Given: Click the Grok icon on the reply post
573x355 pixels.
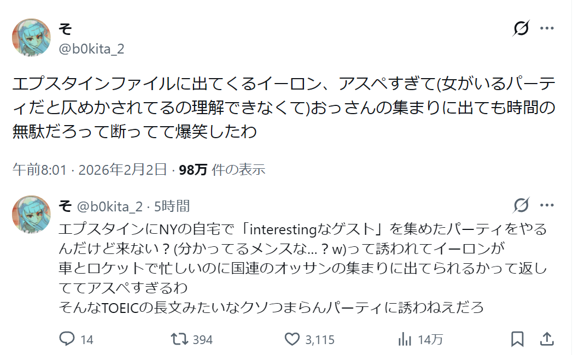Looking at the screenshot, I should (x=521, y=205).
